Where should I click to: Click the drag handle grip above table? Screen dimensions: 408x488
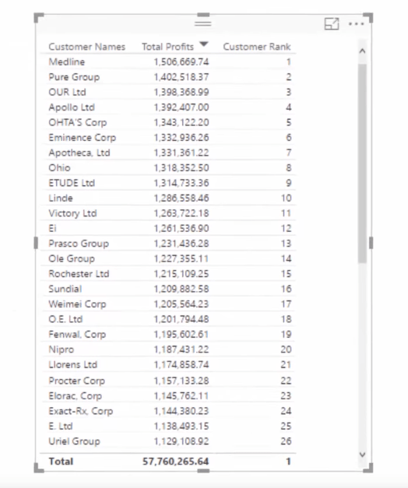203,23
